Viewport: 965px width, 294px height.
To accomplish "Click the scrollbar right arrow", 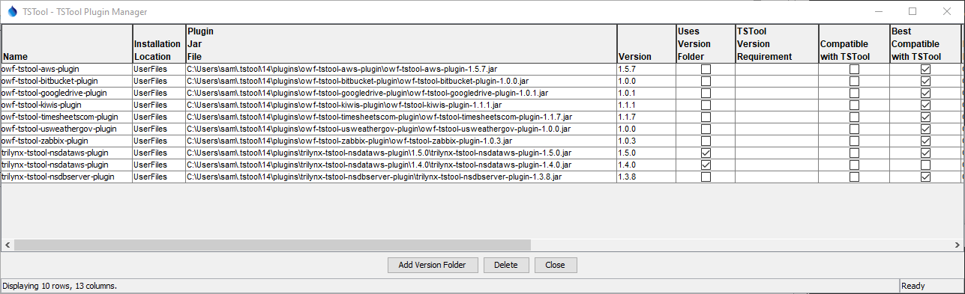I will coord(958,245).
